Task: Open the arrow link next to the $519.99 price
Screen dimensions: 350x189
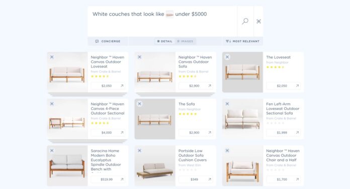Action: pos(122,179)
